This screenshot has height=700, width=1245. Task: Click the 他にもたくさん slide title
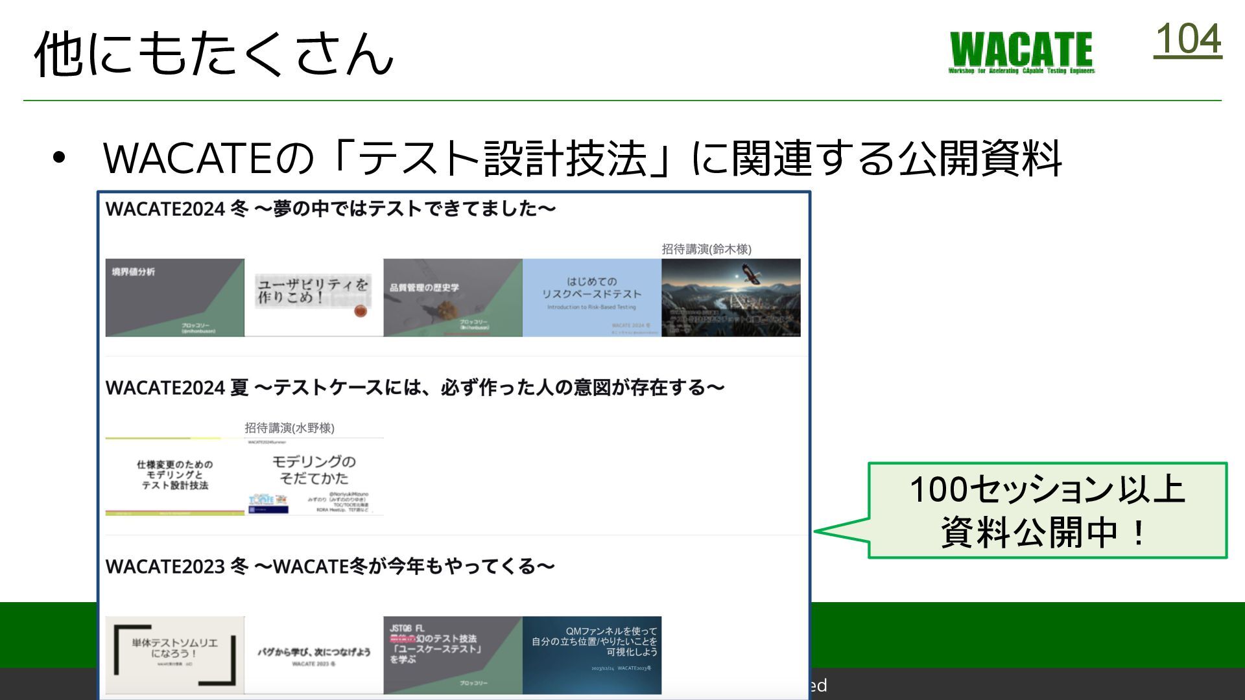(x=214, y=53)
